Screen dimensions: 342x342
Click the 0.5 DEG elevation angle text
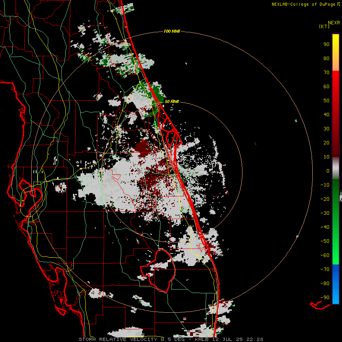pyautogui.click(x=173, y=339)
